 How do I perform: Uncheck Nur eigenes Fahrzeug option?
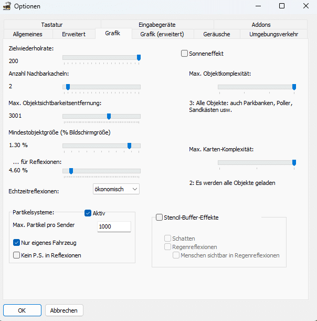pos(17,243)
